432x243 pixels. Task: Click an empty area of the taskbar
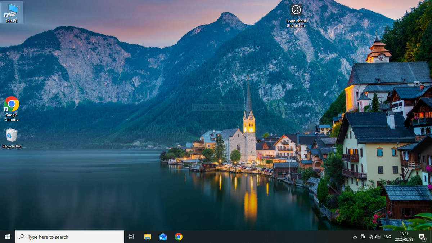point(266,237)
